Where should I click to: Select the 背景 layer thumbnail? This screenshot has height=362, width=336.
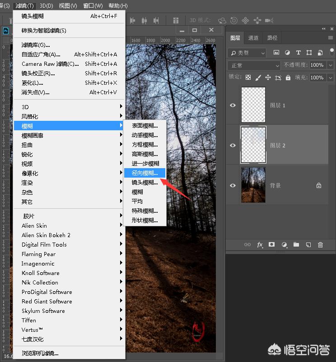coord(253,185)
